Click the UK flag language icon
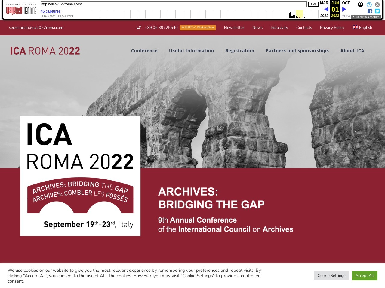 pos(355,27)
